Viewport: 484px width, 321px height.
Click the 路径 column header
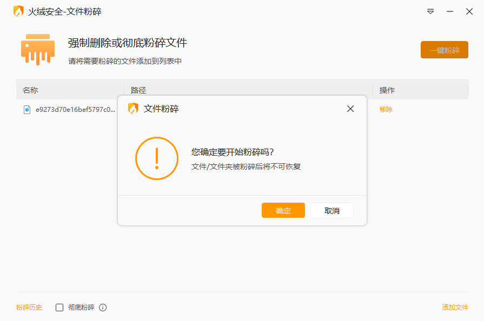(x=138, y=90)
